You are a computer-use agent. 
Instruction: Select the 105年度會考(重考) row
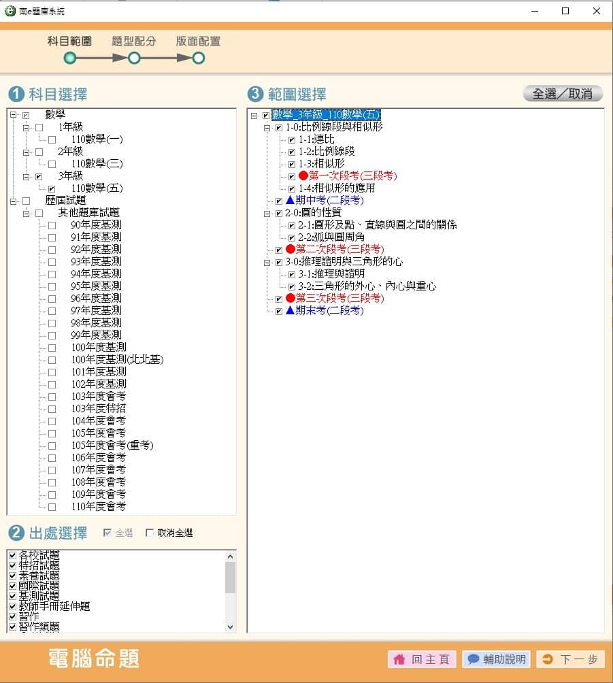pos(112,445)
